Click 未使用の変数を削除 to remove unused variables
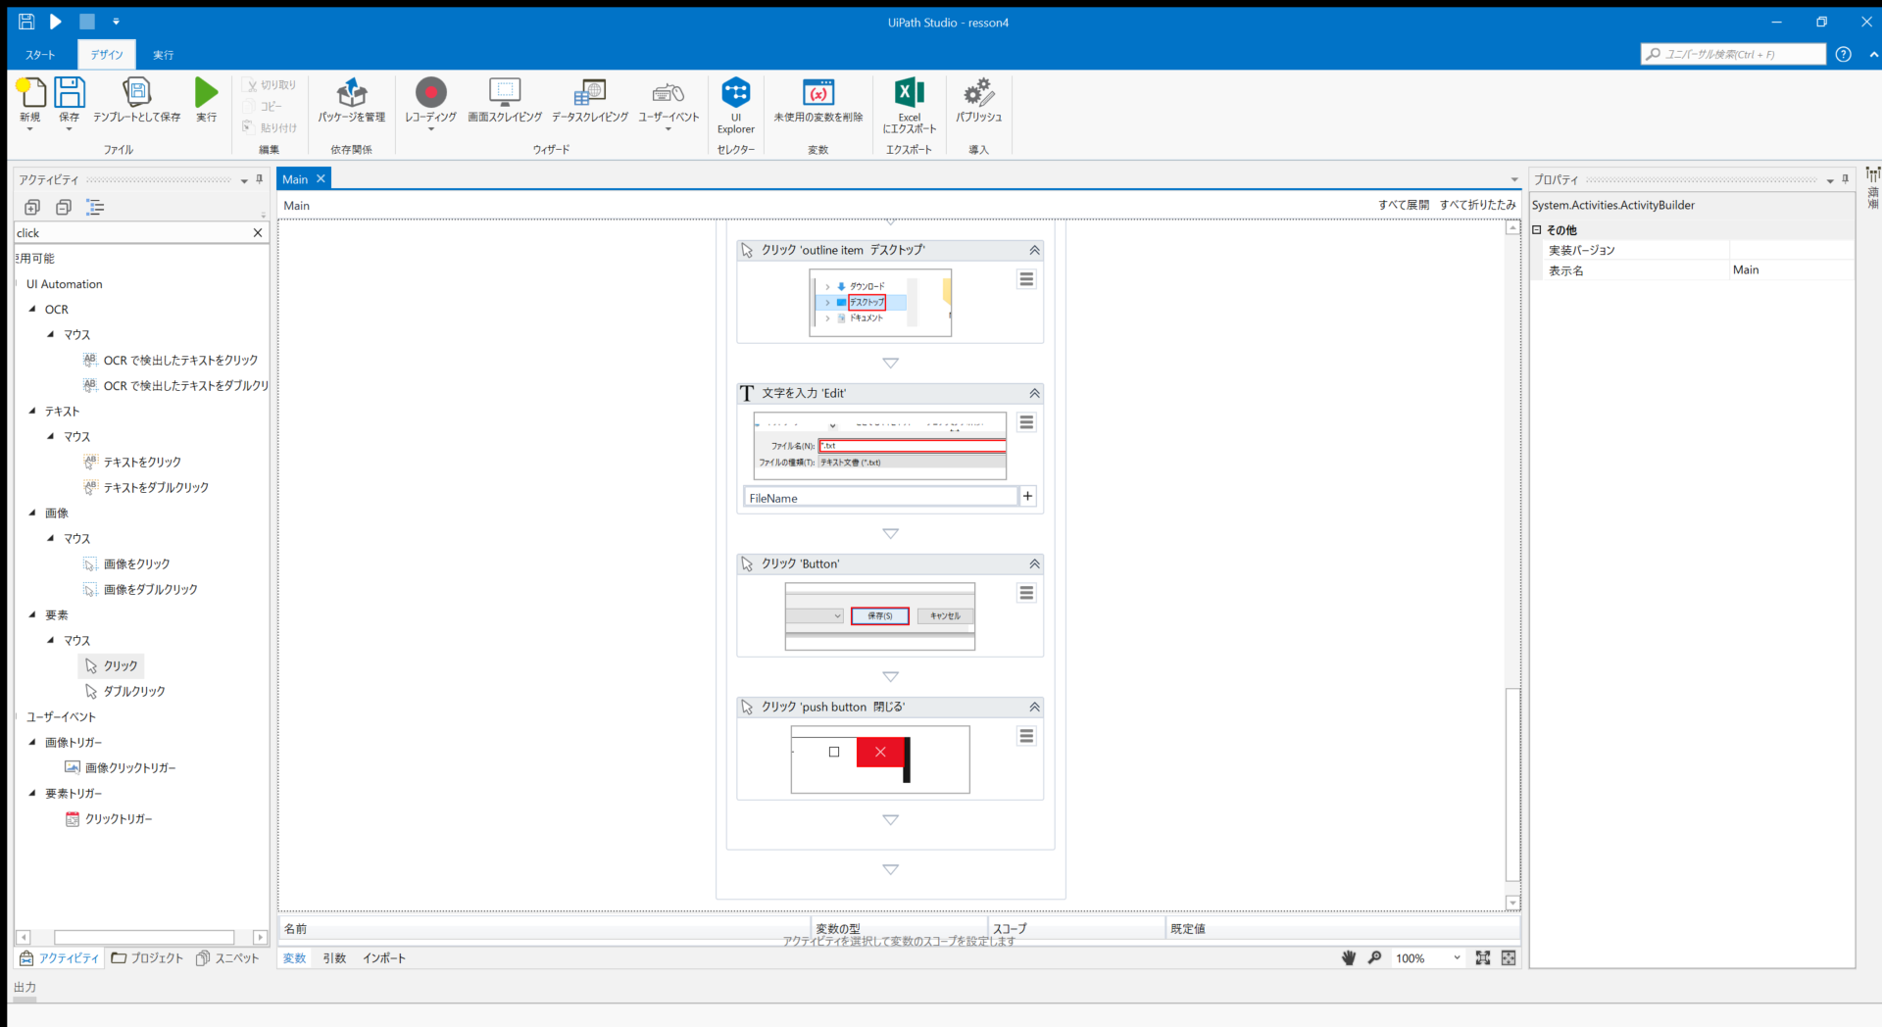Viewport: 1882px width, 1027px height. pyautogui.click(x=817, y=103)
